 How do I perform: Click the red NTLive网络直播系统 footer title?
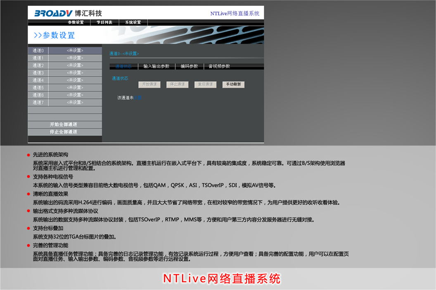(x=222, y=278)
